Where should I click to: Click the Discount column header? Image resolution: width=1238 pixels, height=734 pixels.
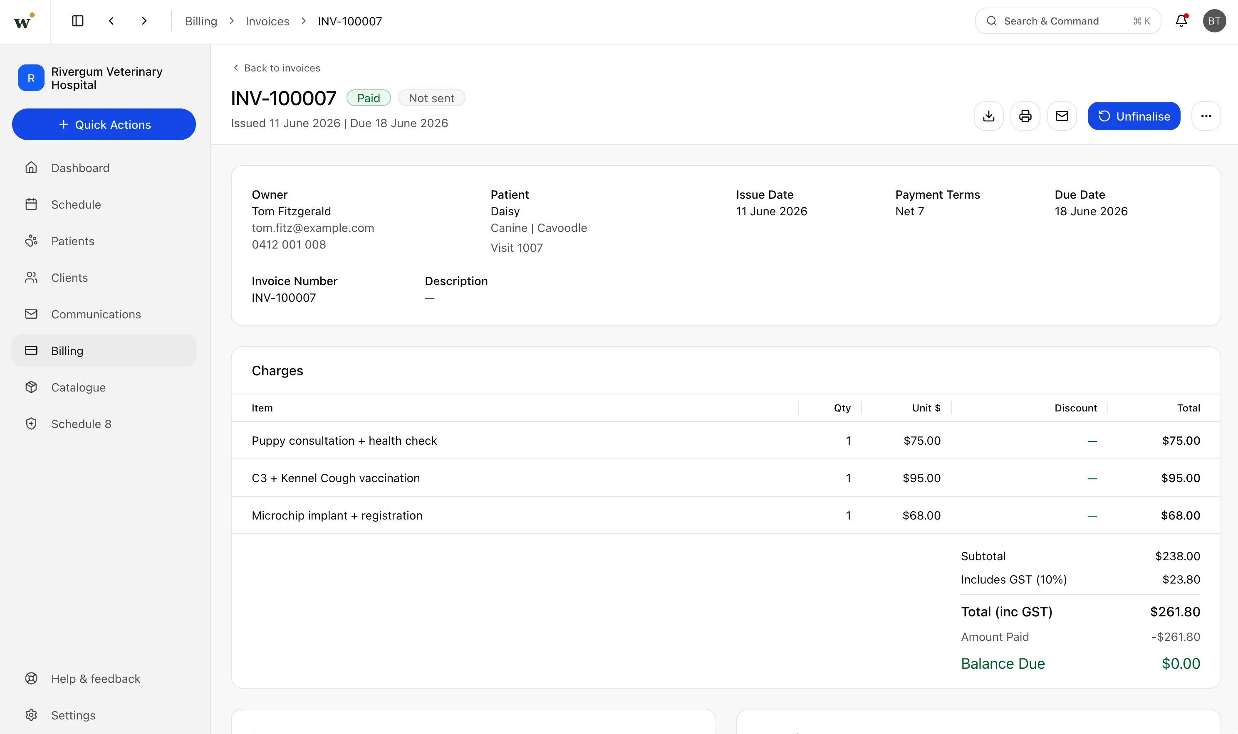[1076, 408]
